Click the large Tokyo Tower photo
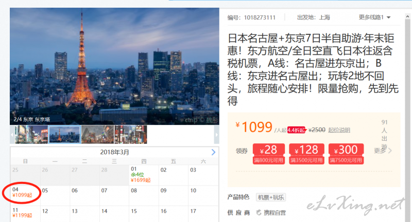The width and height of the screenshot is (412, 222). [x=114, y=66]
